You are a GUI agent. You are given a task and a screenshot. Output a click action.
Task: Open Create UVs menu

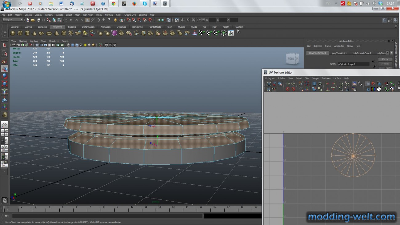click(130, 15)
